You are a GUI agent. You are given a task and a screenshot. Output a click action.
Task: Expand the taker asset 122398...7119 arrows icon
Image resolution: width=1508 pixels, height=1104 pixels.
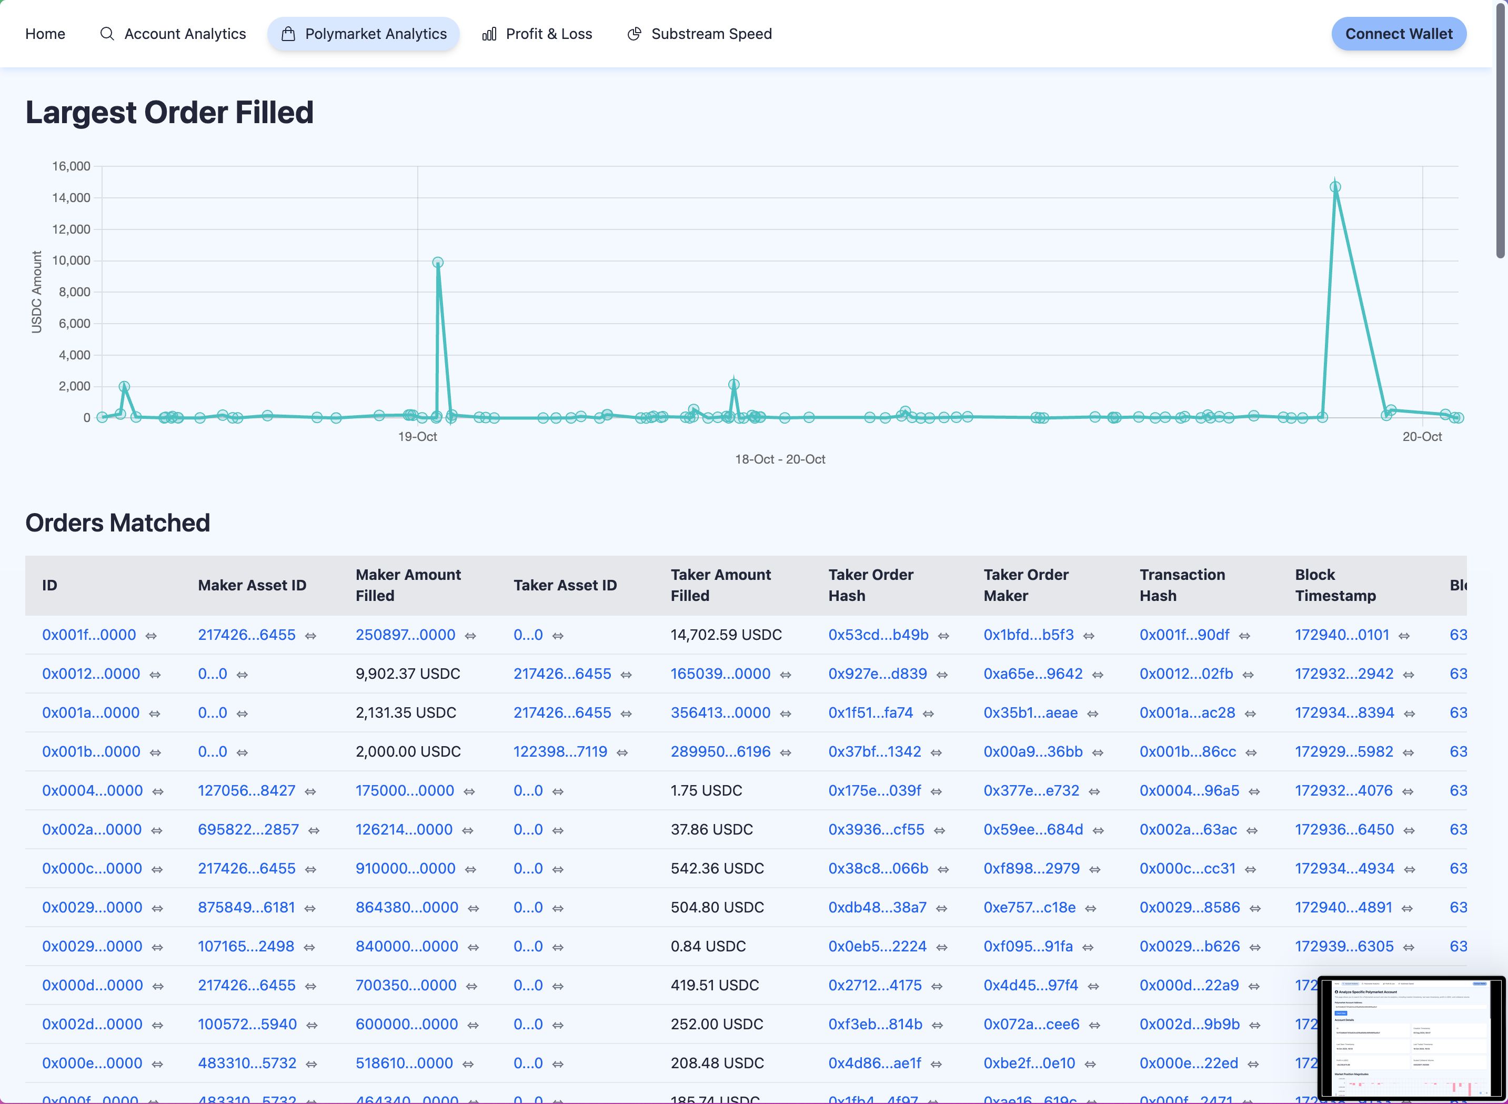click(x=622, y=752)
